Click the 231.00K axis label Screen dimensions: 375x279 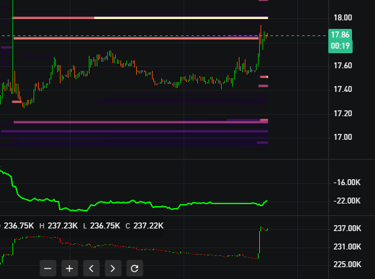coord(347,247)
